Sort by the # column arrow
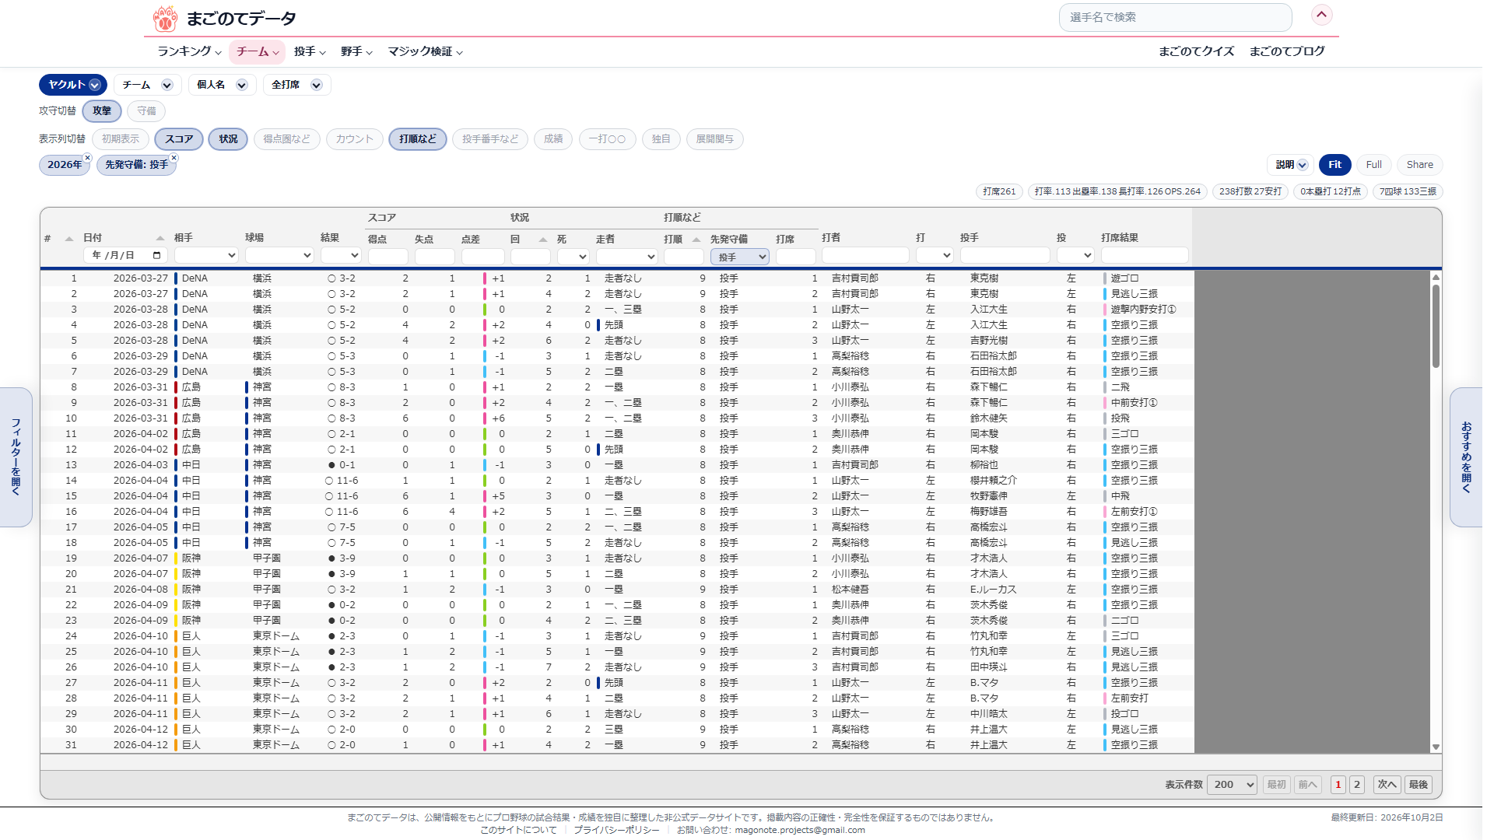The image size is (1494, 840). pyautogui.click(x=68, y=239)
